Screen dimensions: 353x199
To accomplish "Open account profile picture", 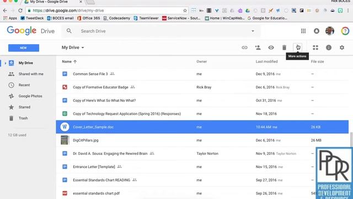I will click(330, 31).
